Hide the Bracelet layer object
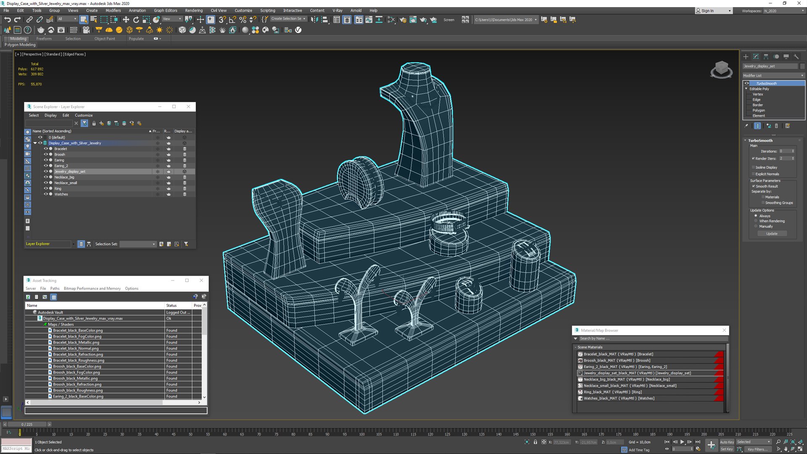Screen dimensions: 807x454 [46, 149]
